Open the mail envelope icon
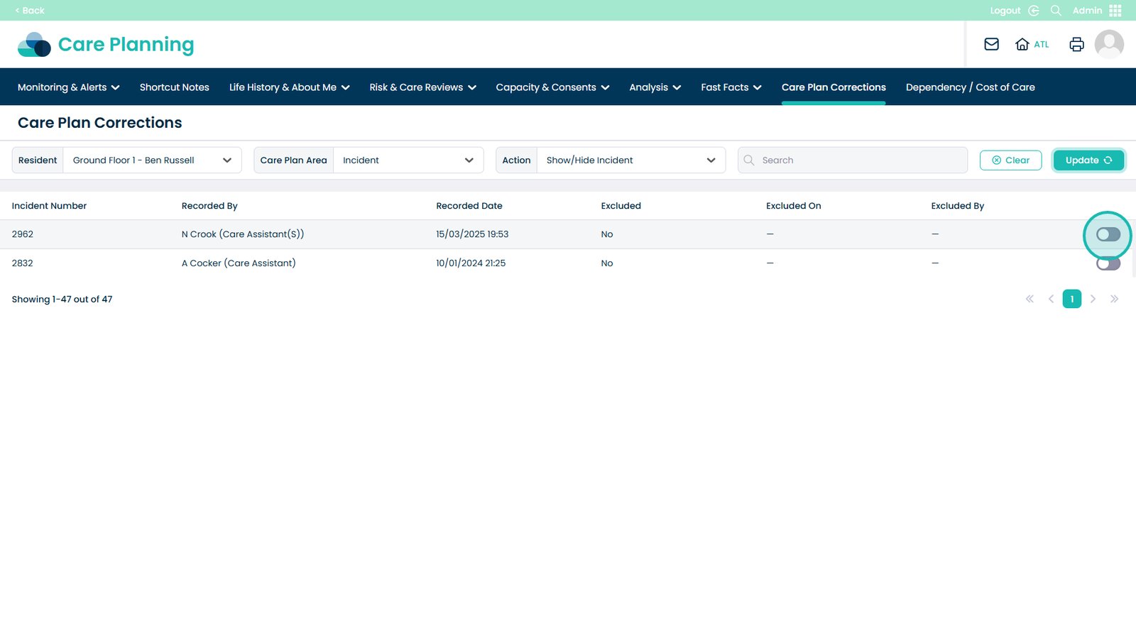This screenshot has width=1136, height=639. (991, 44)
